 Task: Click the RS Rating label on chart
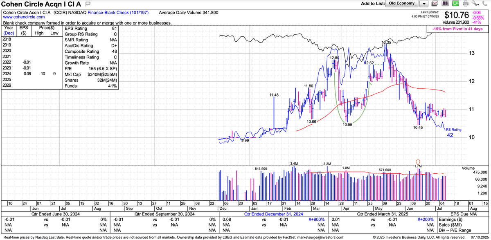[453, 130]
